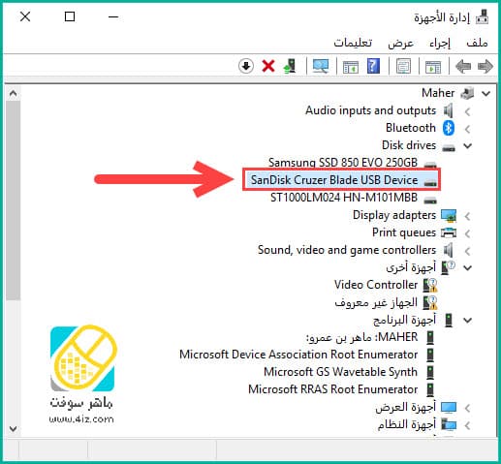Click the Print queues printer icon

tap(449, 232)
